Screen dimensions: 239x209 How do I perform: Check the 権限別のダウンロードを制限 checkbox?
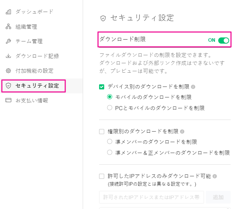point(102,132)
